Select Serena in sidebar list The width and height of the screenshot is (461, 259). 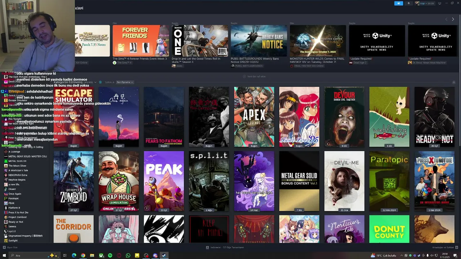pyautogui.click(x=12, y=227)
